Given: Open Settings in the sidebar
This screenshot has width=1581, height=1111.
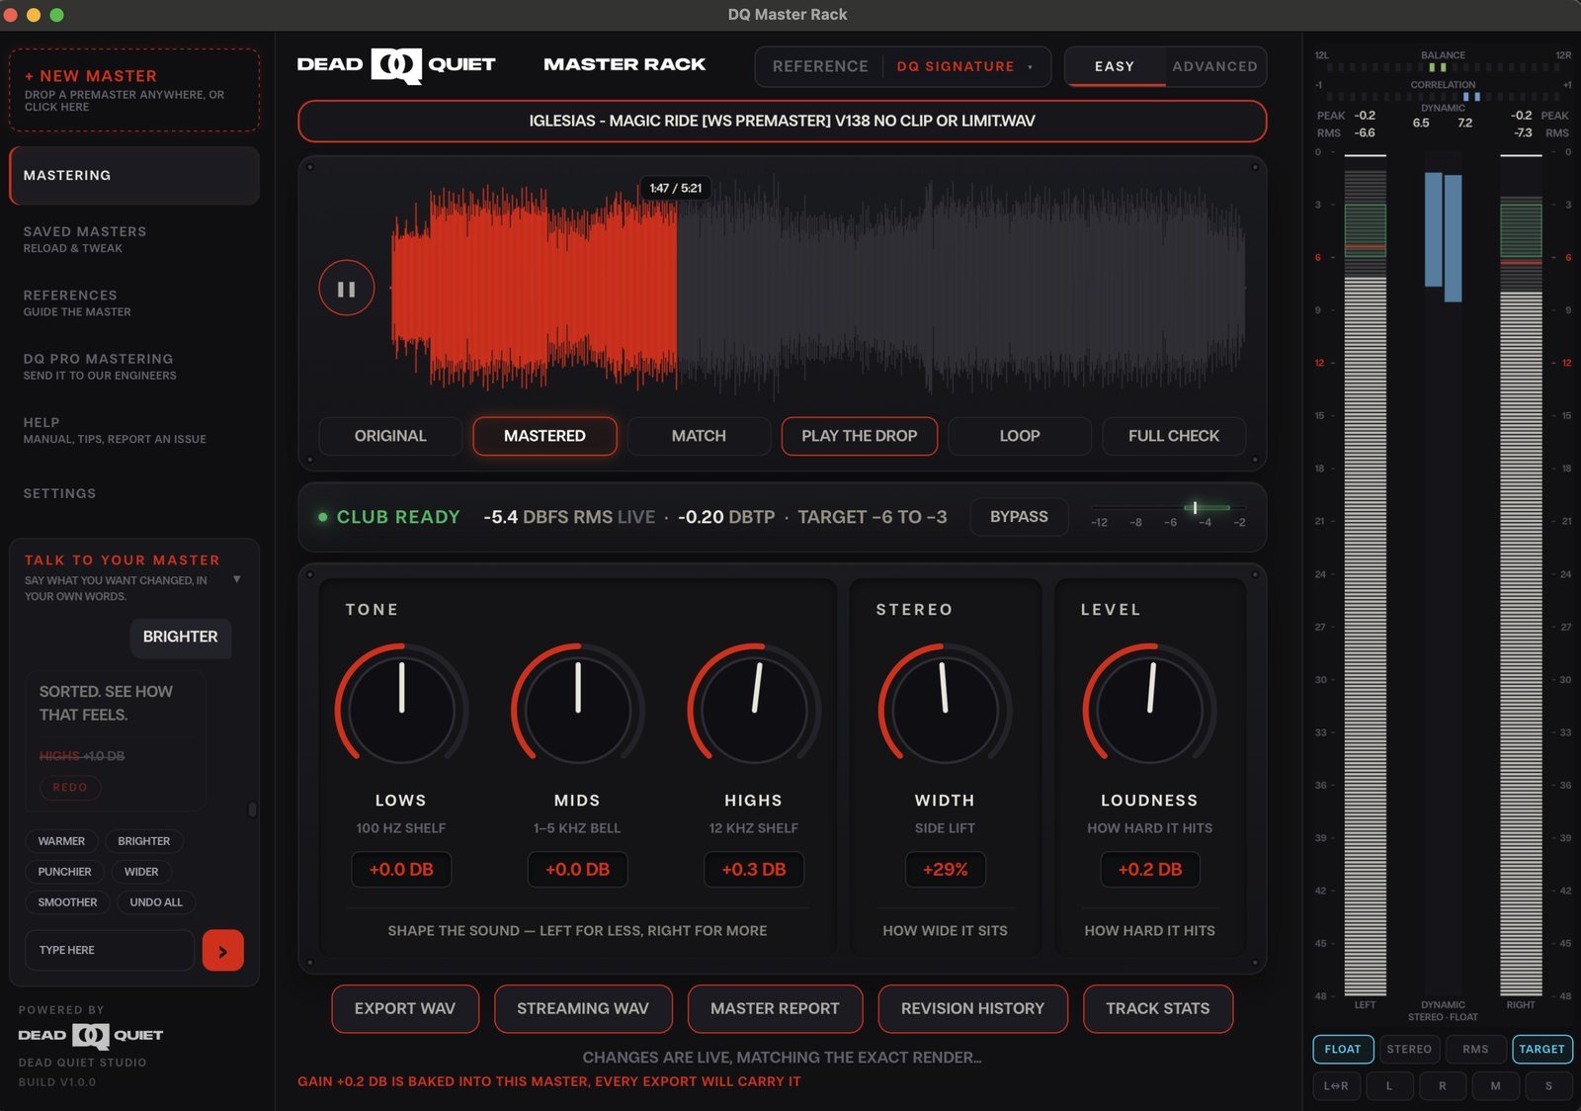Looking at the screenshot, I should (134, 493).
